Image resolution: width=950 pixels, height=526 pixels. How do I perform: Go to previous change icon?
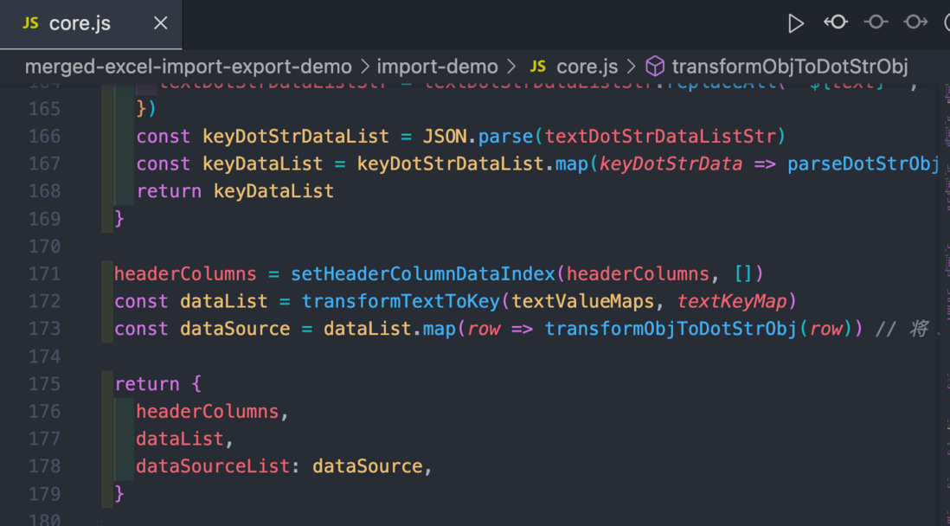click(836, 22)
